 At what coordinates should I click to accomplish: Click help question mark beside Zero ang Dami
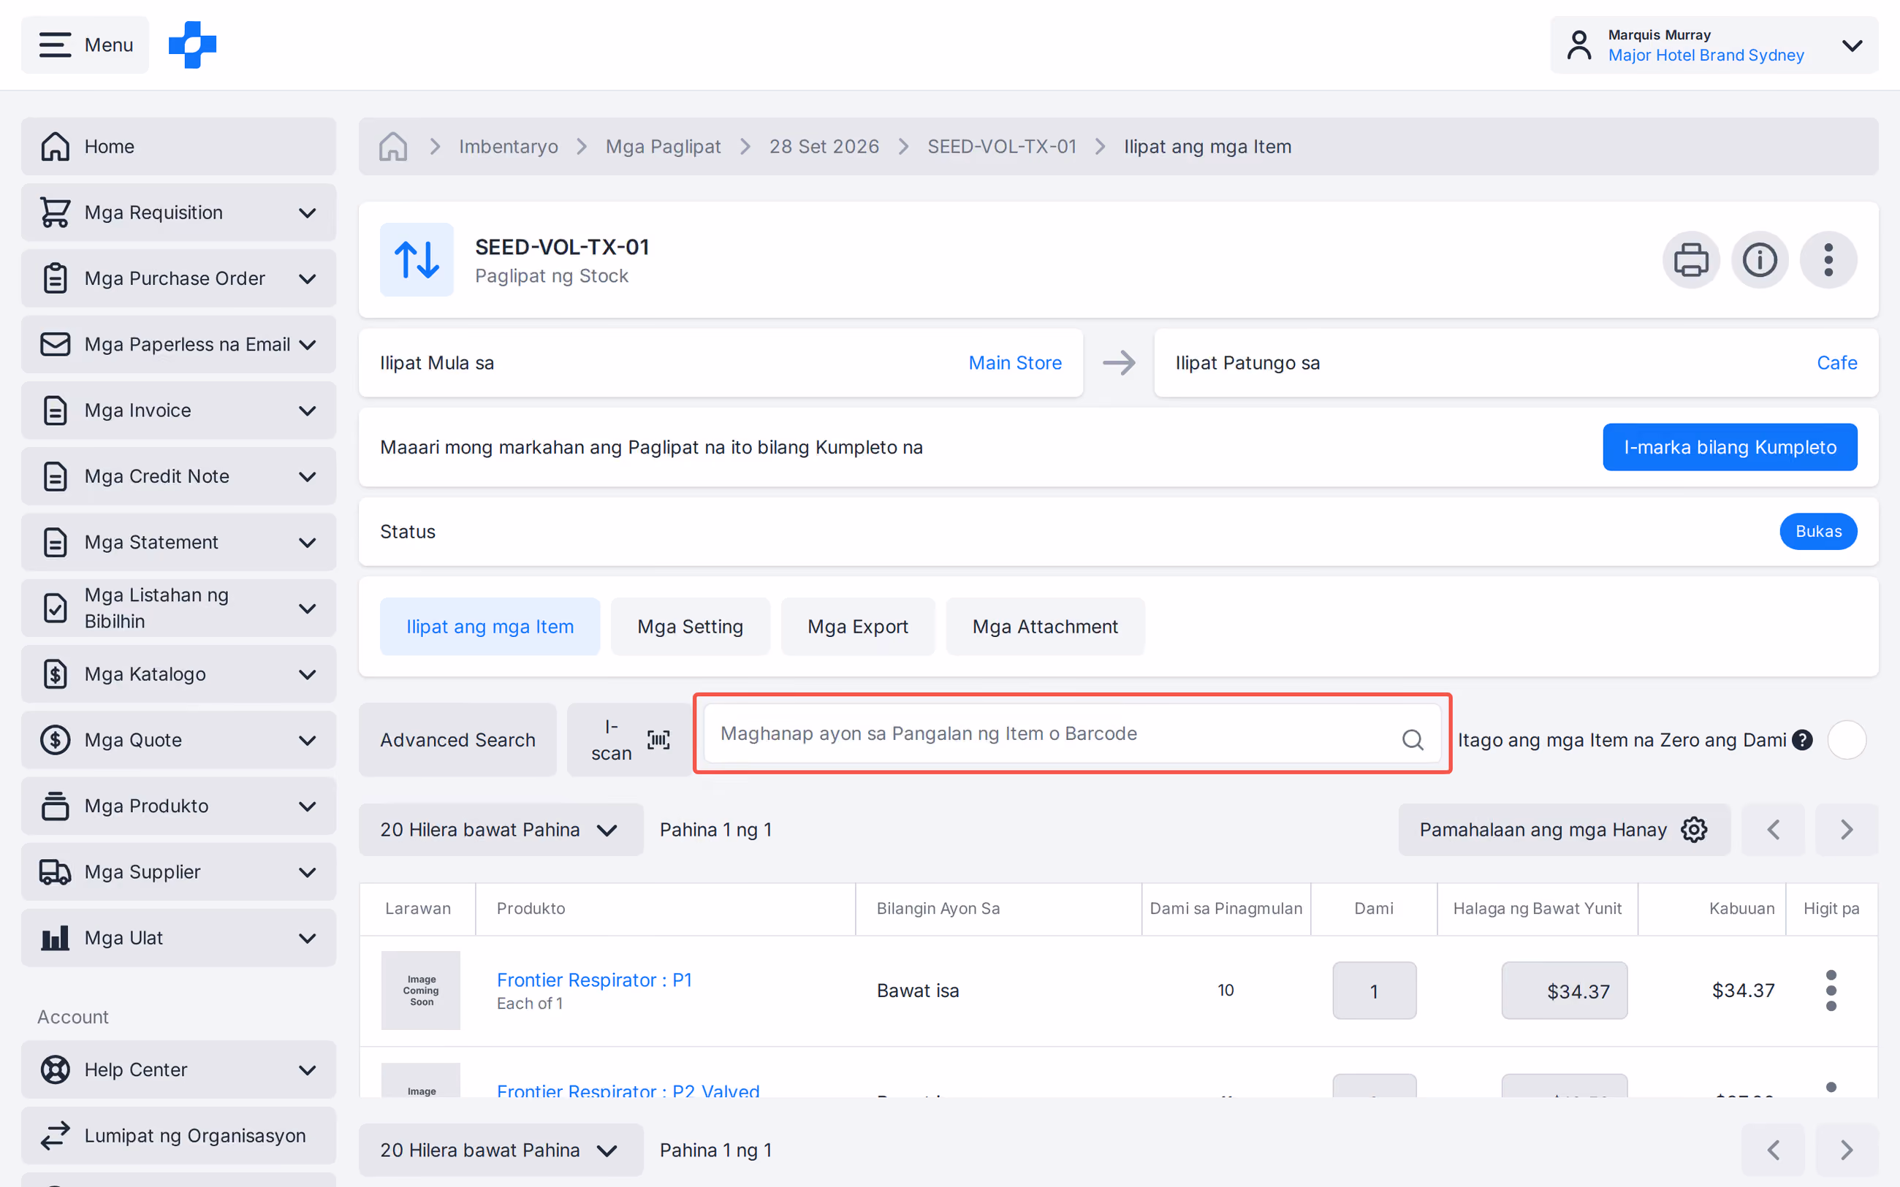click(1802, 739)
